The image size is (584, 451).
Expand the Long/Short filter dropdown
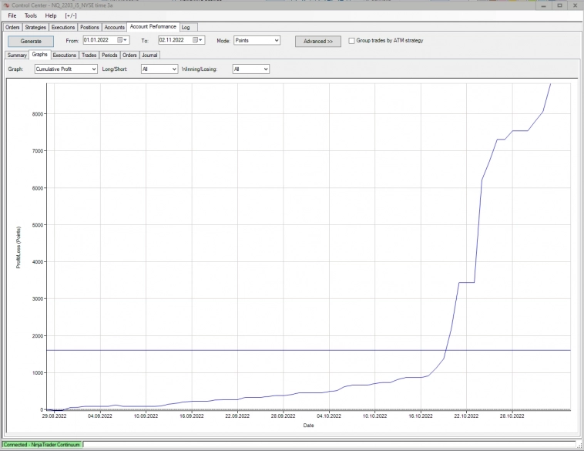[159, 69]
